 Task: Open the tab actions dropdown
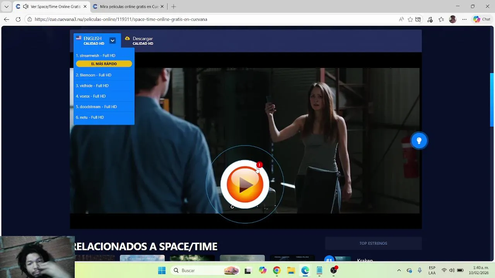6,7
